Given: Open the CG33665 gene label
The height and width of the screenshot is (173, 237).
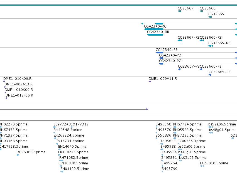Looking at the screenshot, I should coord(216,14).
